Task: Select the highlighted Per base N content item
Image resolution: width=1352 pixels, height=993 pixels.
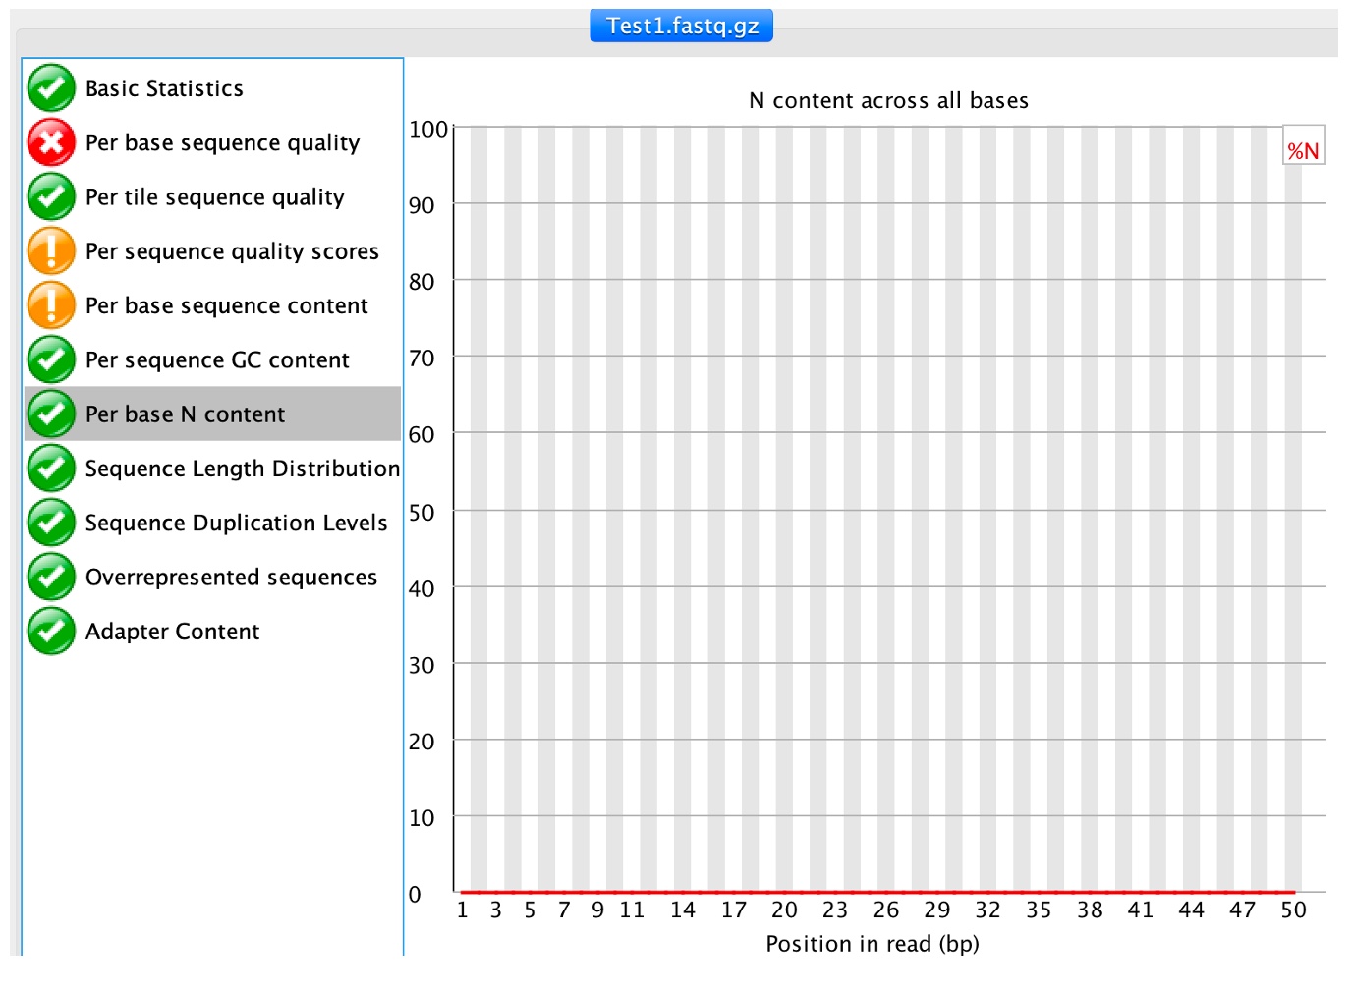Action: point(185,414)
